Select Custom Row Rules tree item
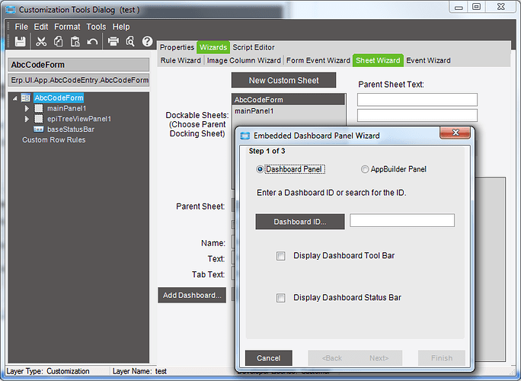The image size is (521, 381). tap(54, 140)
